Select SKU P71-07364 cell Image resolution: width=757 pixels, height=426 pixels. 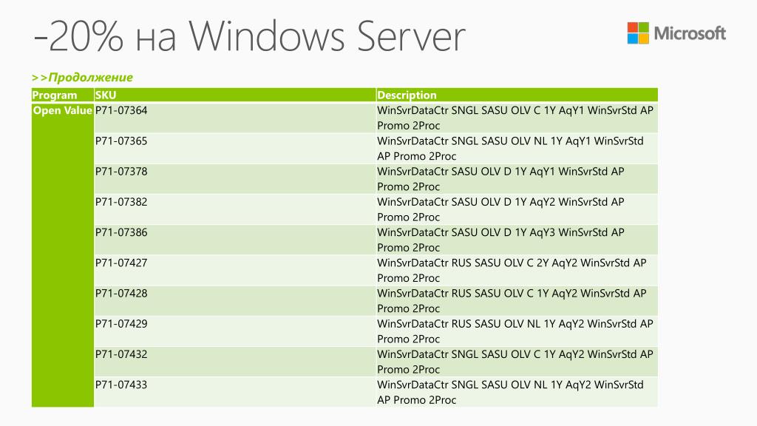click(234, 118)
